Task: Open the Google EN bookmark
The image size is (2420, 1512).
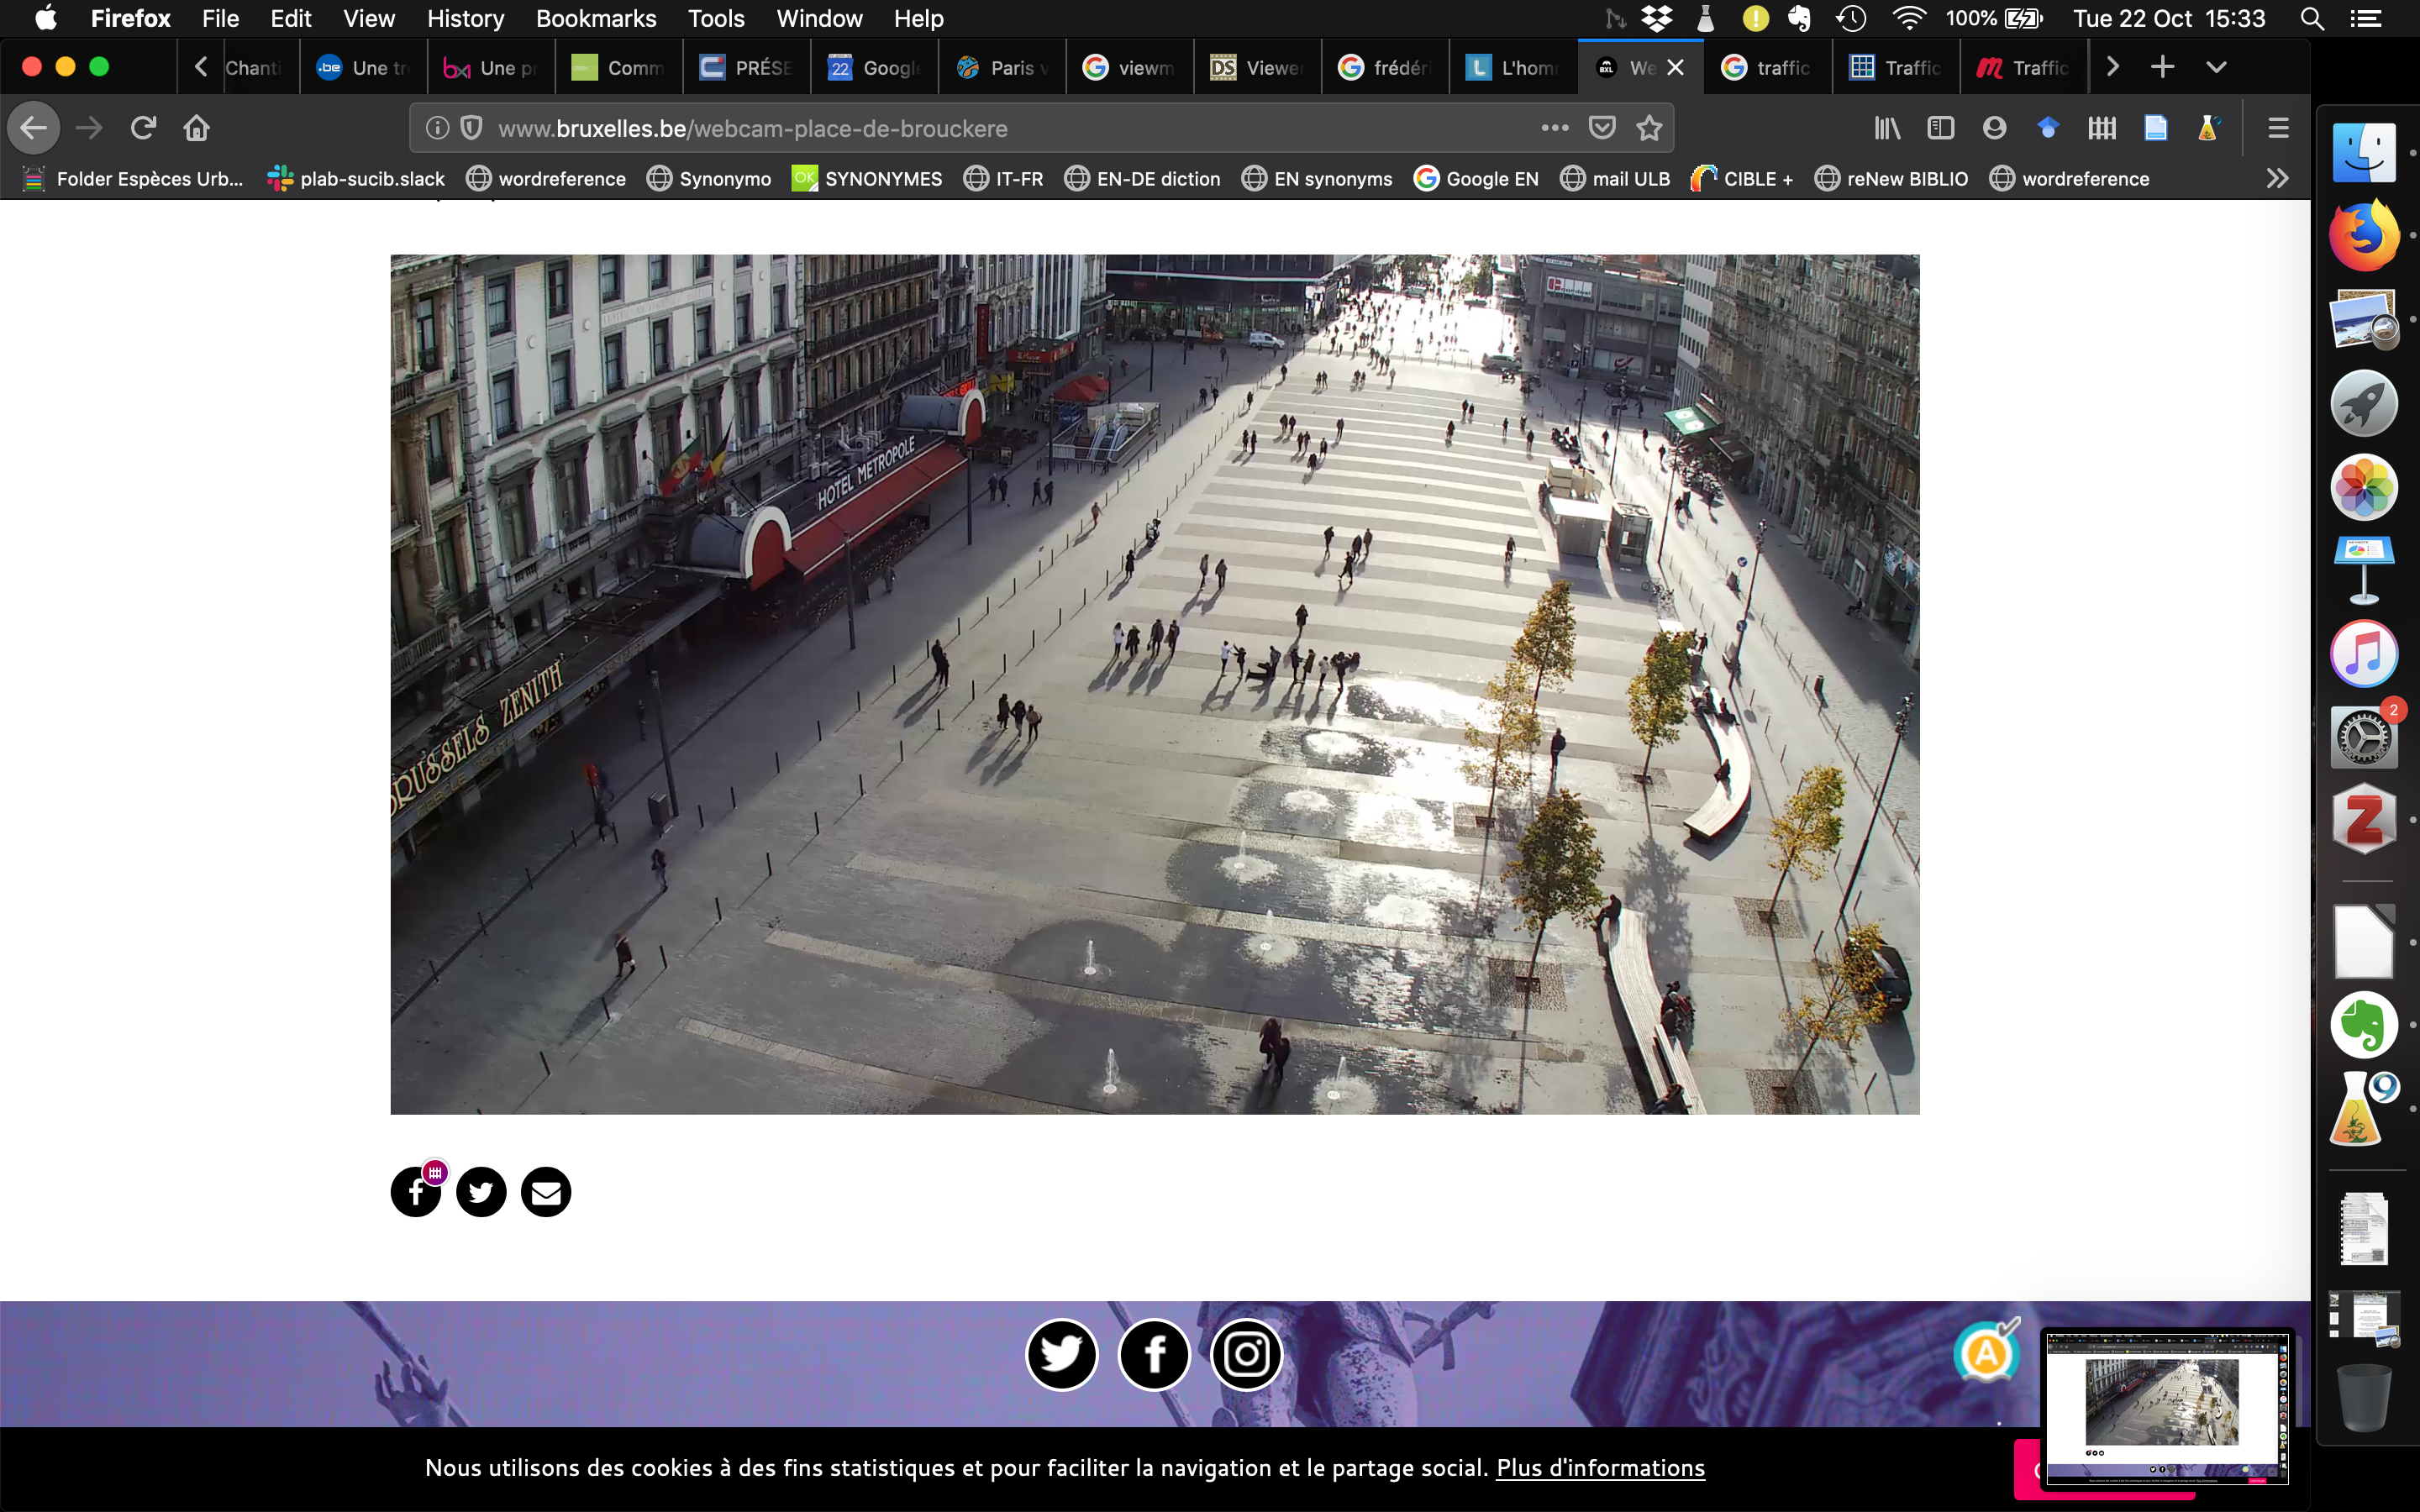Action: (1476, 179)
